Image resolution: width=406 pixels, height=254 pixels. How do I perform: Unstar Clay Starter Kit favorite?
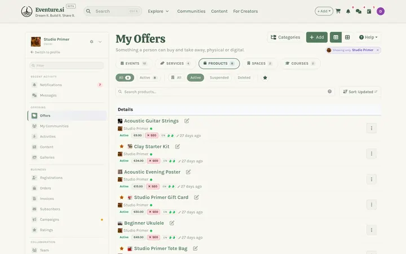click(121, 146)
